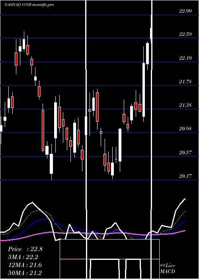Select the 20.17 price axis label
Viewport: 199px width, 279px height.
tap(185, 176)
